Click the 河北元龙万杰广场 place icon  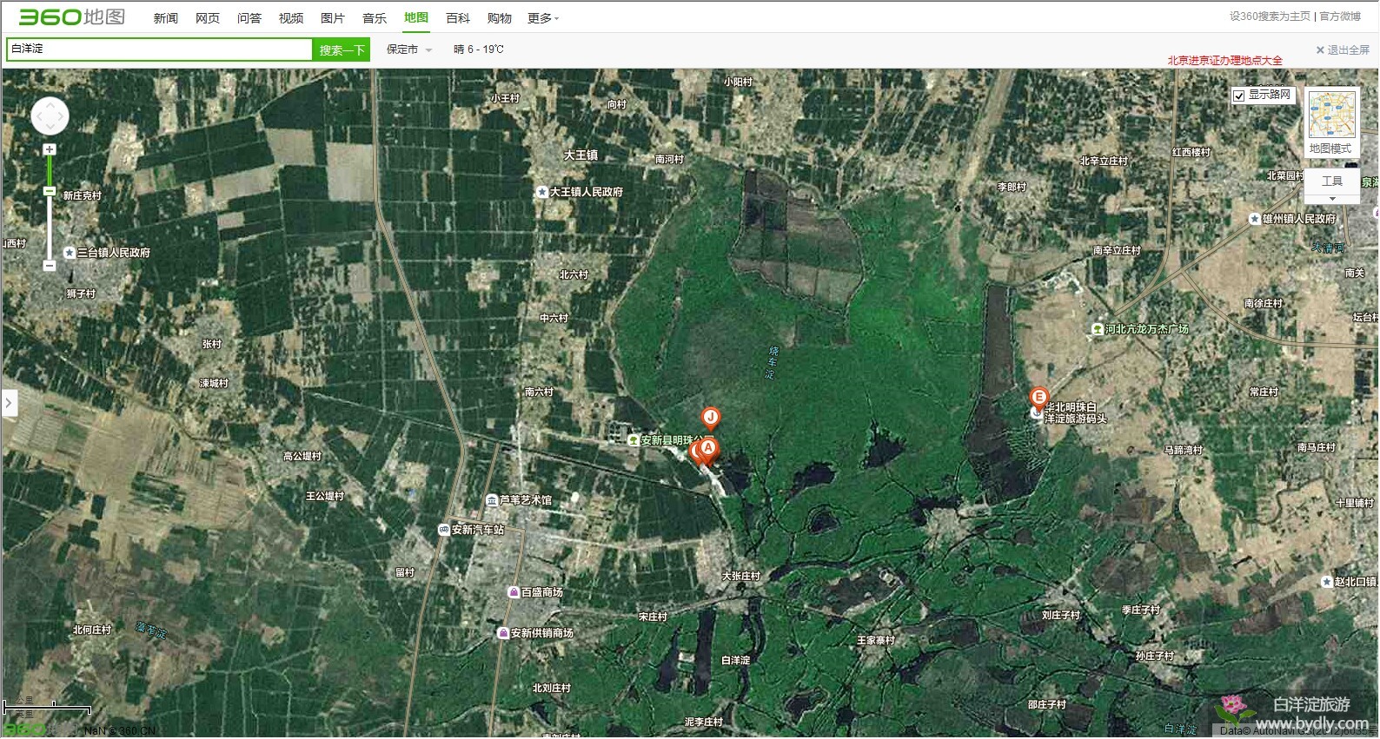(1098, 329)
